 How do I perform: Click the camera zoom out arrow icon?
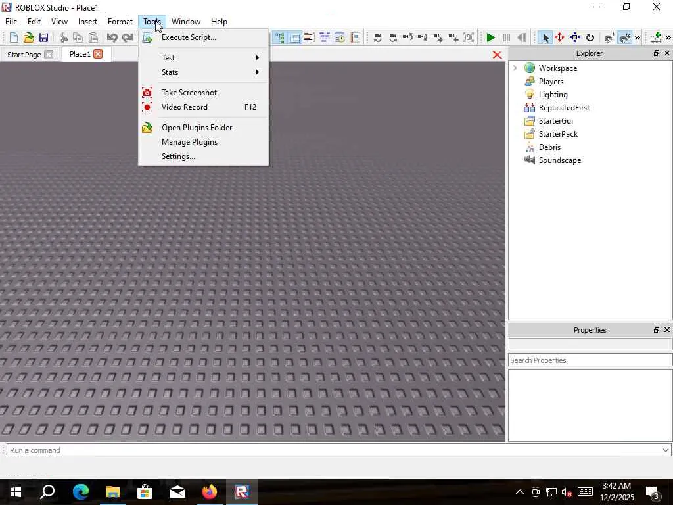(x=453, y=37)
